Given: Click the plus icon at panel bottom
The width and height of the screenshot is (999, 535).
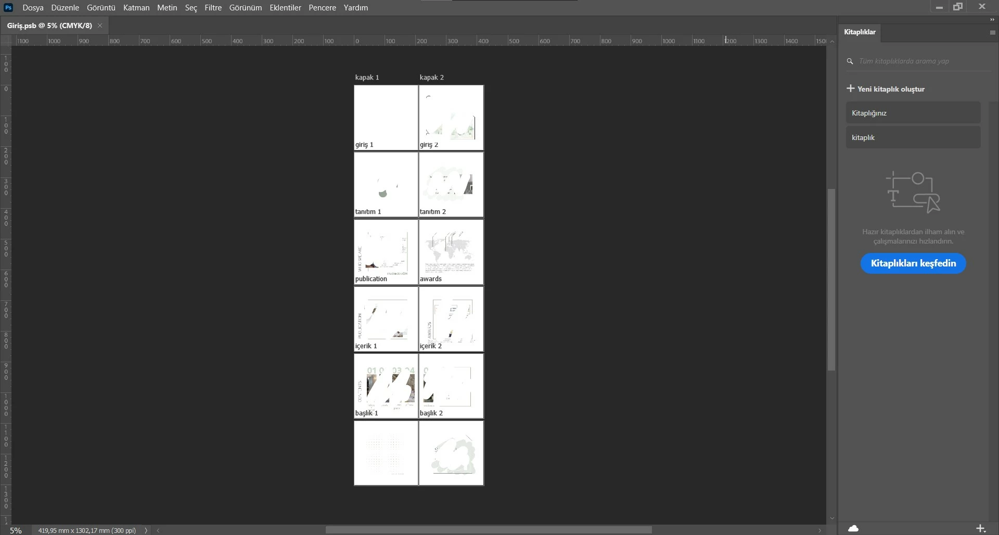Looking at the screenshot, I should (x=981, y=528).
